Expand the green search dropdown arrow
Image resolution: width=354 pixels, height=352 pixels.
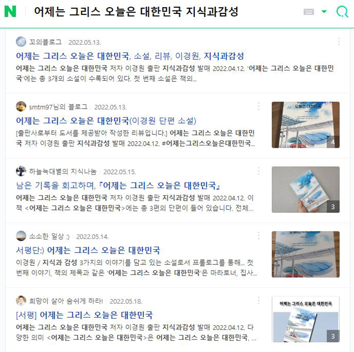tap(324, 11)
